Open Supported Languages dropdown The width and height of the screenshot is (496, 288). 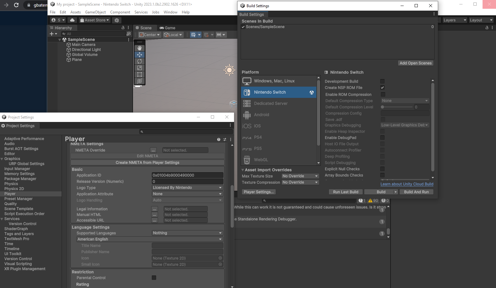coord(187,233)
